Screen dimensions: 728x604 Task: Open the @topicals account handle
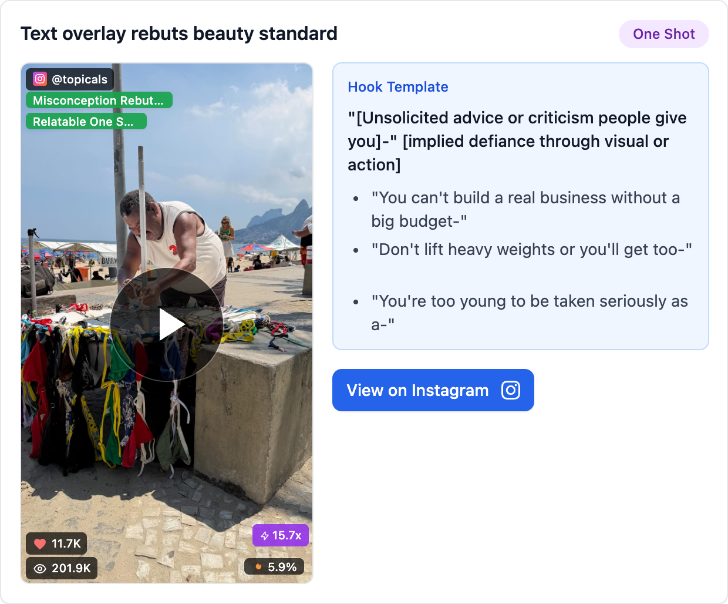tap(79, 79)
